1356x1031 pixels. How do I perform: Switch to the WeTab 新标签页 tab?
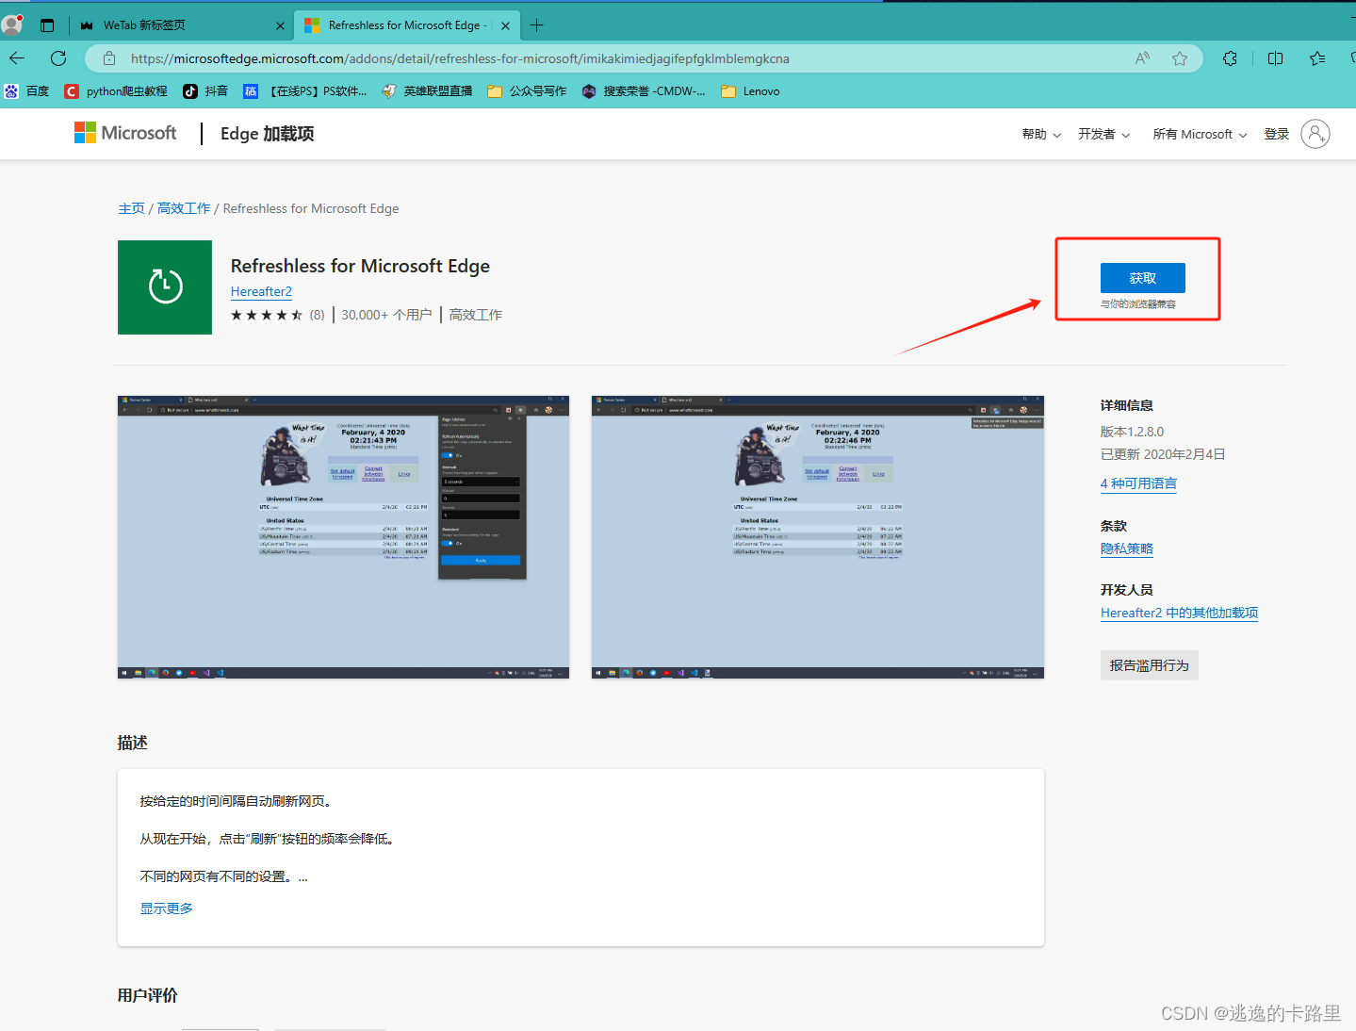(181, 25)
